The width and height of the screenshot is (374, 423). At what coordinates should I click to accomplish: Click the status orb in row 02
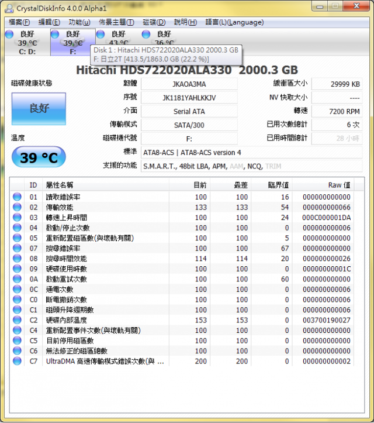[x=17, y=207]
